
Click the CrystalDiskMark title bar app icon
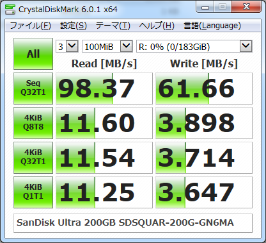point(10,10)
